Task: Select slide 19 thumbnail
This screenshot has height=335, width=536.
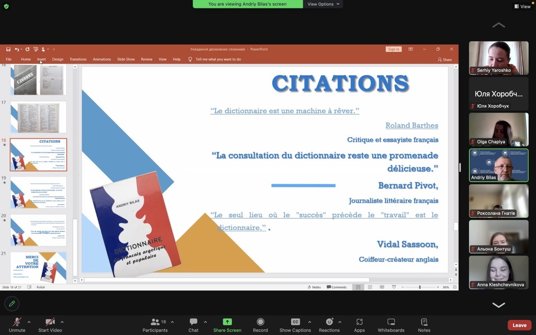Action: pyautogui.click(x=39, y=192)
